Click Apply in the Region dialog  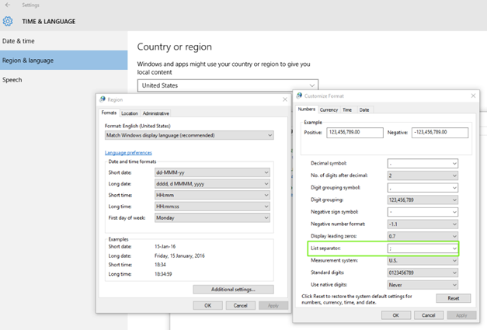coord(273,305)
